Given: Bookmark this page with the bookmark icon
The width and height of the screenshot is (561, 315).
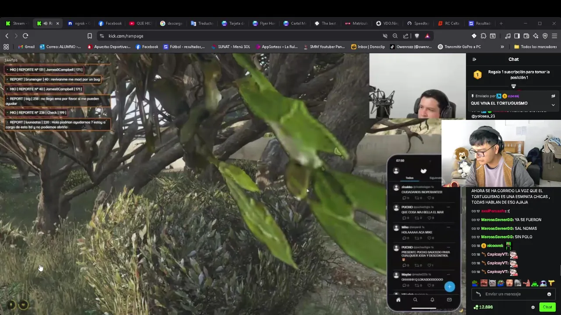Looking at the screenshot, I should pyautogui.click(x=89, y=36).
